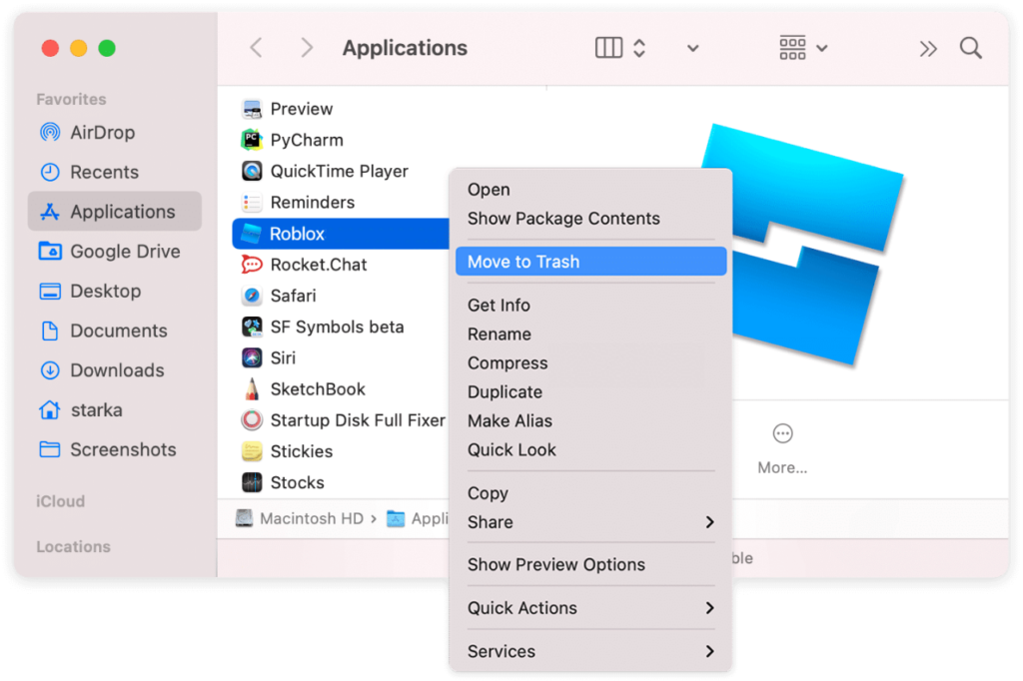
Task: Select the Stickies app name
Action: click(x=302, y=451)
